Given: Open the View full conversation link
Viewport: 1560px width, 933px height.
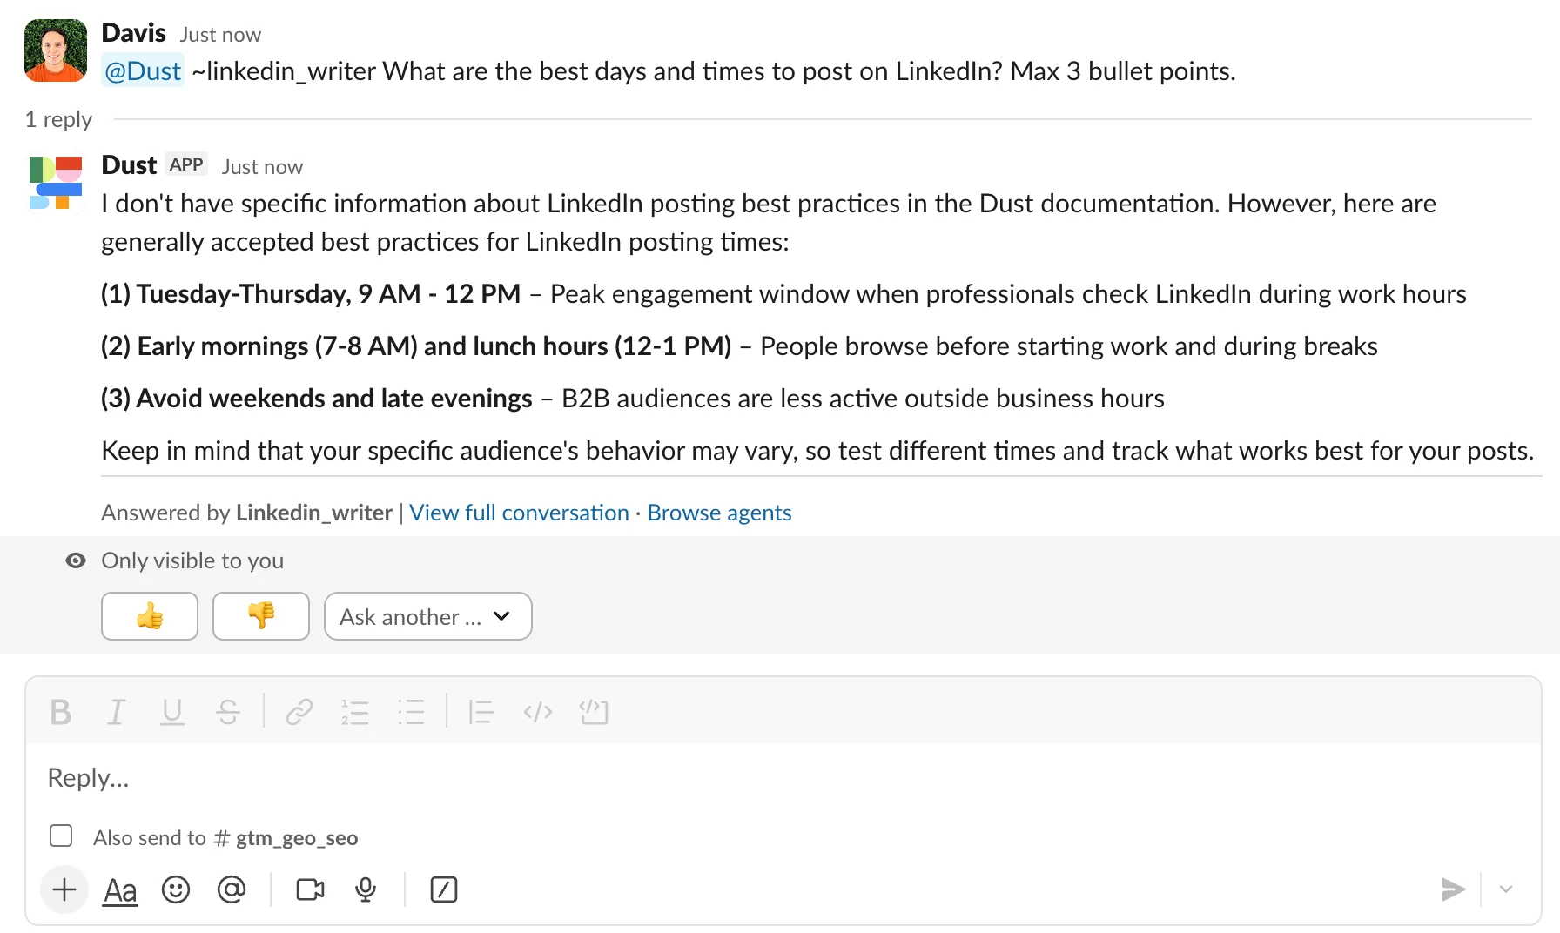Looking at the screenshot, I should [x=518, y=513].
